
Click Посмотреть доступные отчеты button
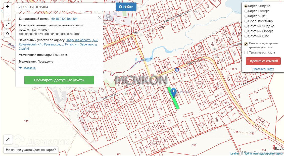tap(59, 80)
